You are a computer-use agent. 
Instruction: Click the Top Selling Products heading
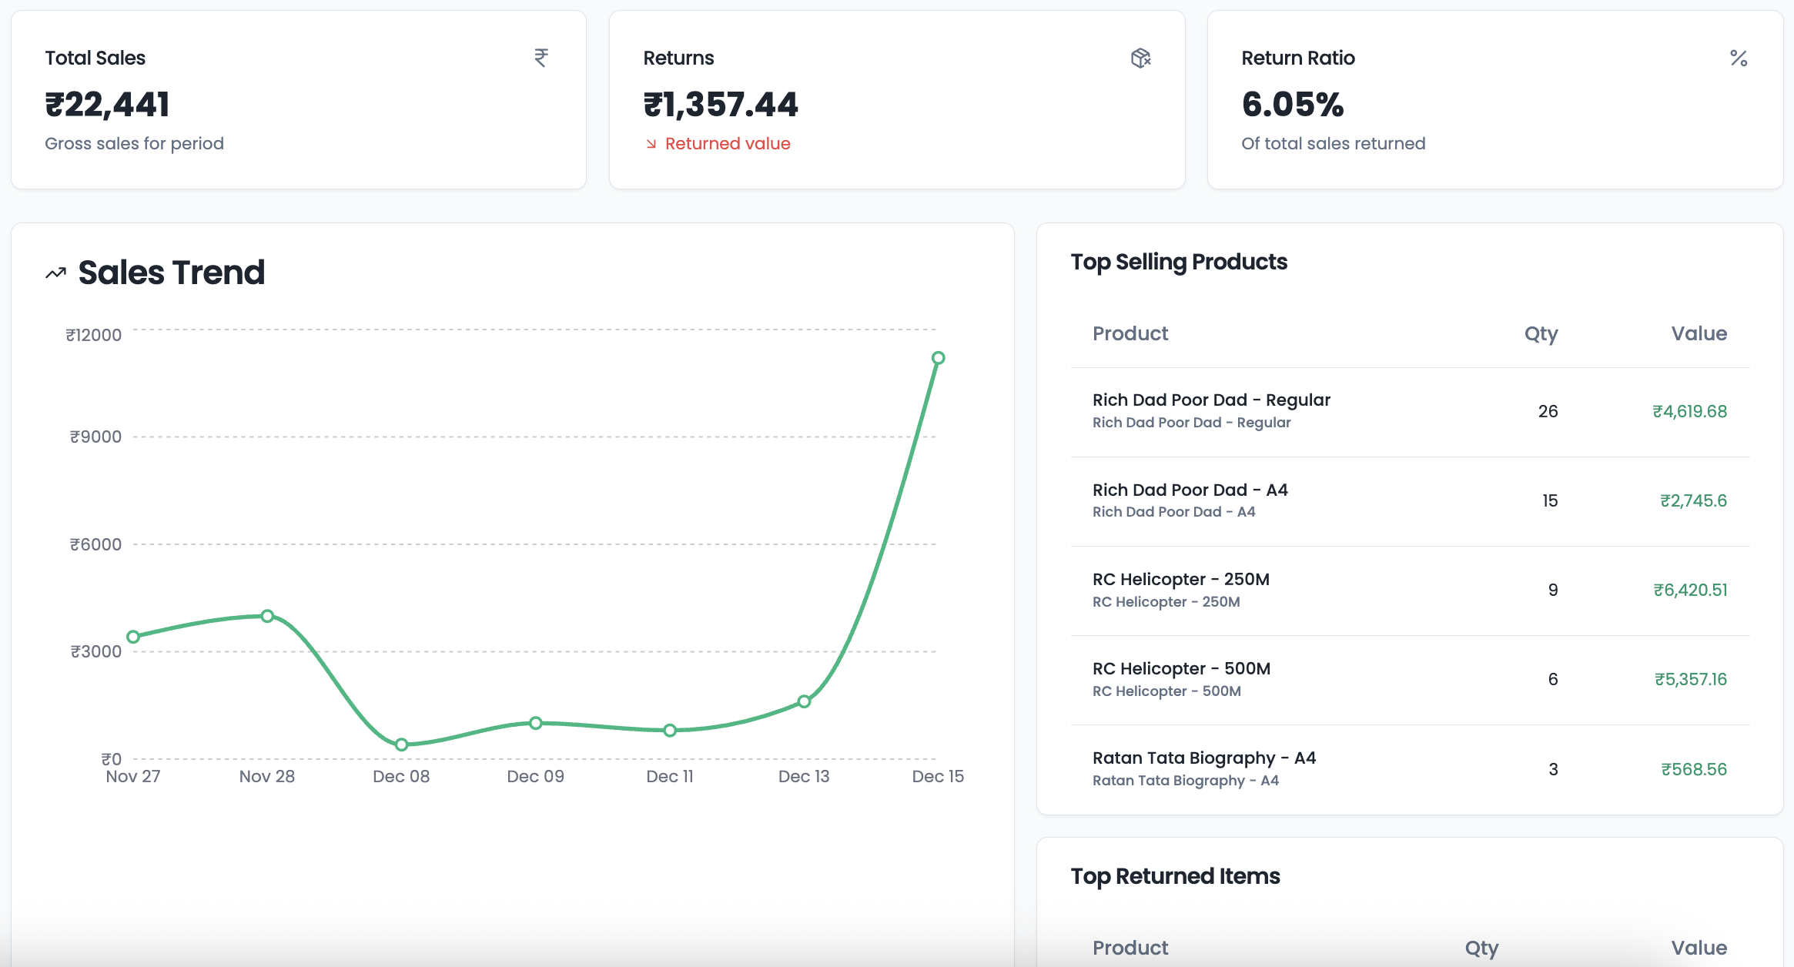click(x=1179, y=262)
